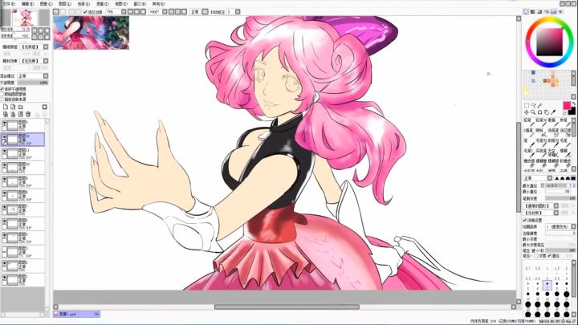
Task: Toggle the preserve opacity checkbox
Action: [x=2, y=89]
